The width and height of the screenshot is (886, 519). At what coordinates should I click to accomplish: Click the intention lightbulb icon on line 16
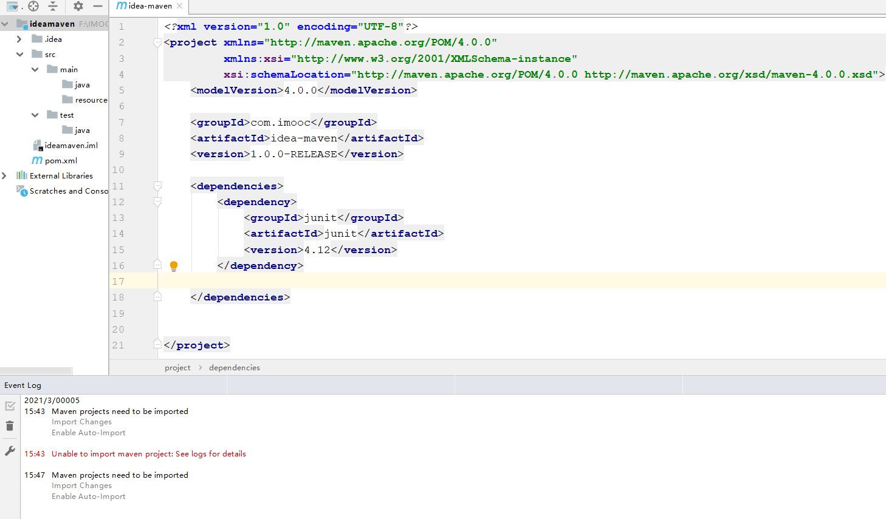(x=174, y=266)
